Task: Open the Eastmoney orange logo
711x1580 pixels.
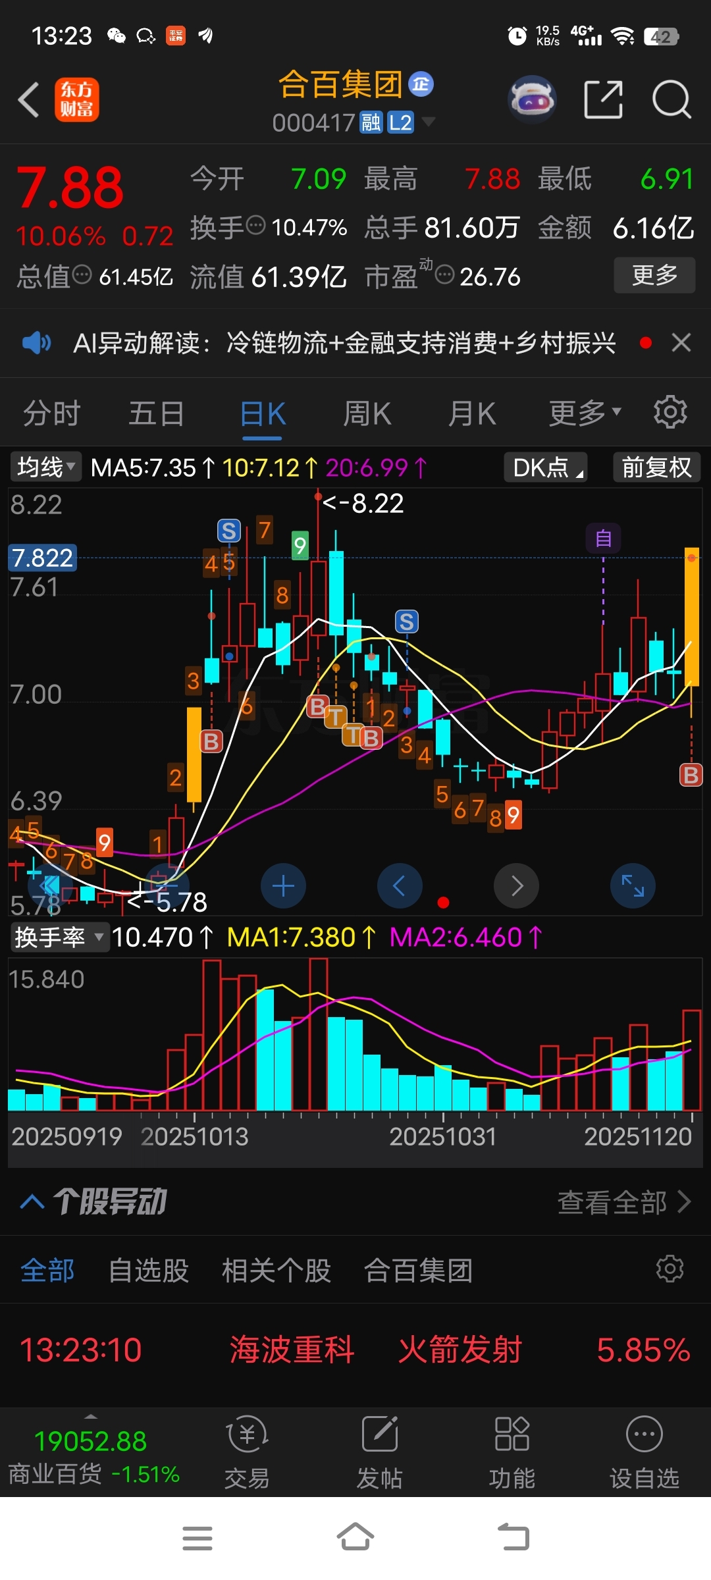Action: (77, 100)
